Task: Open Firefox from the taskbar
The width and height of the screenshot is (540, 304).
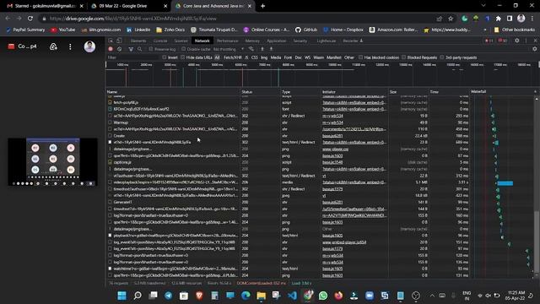Action: pyautogui.click(x=338, y=296)
